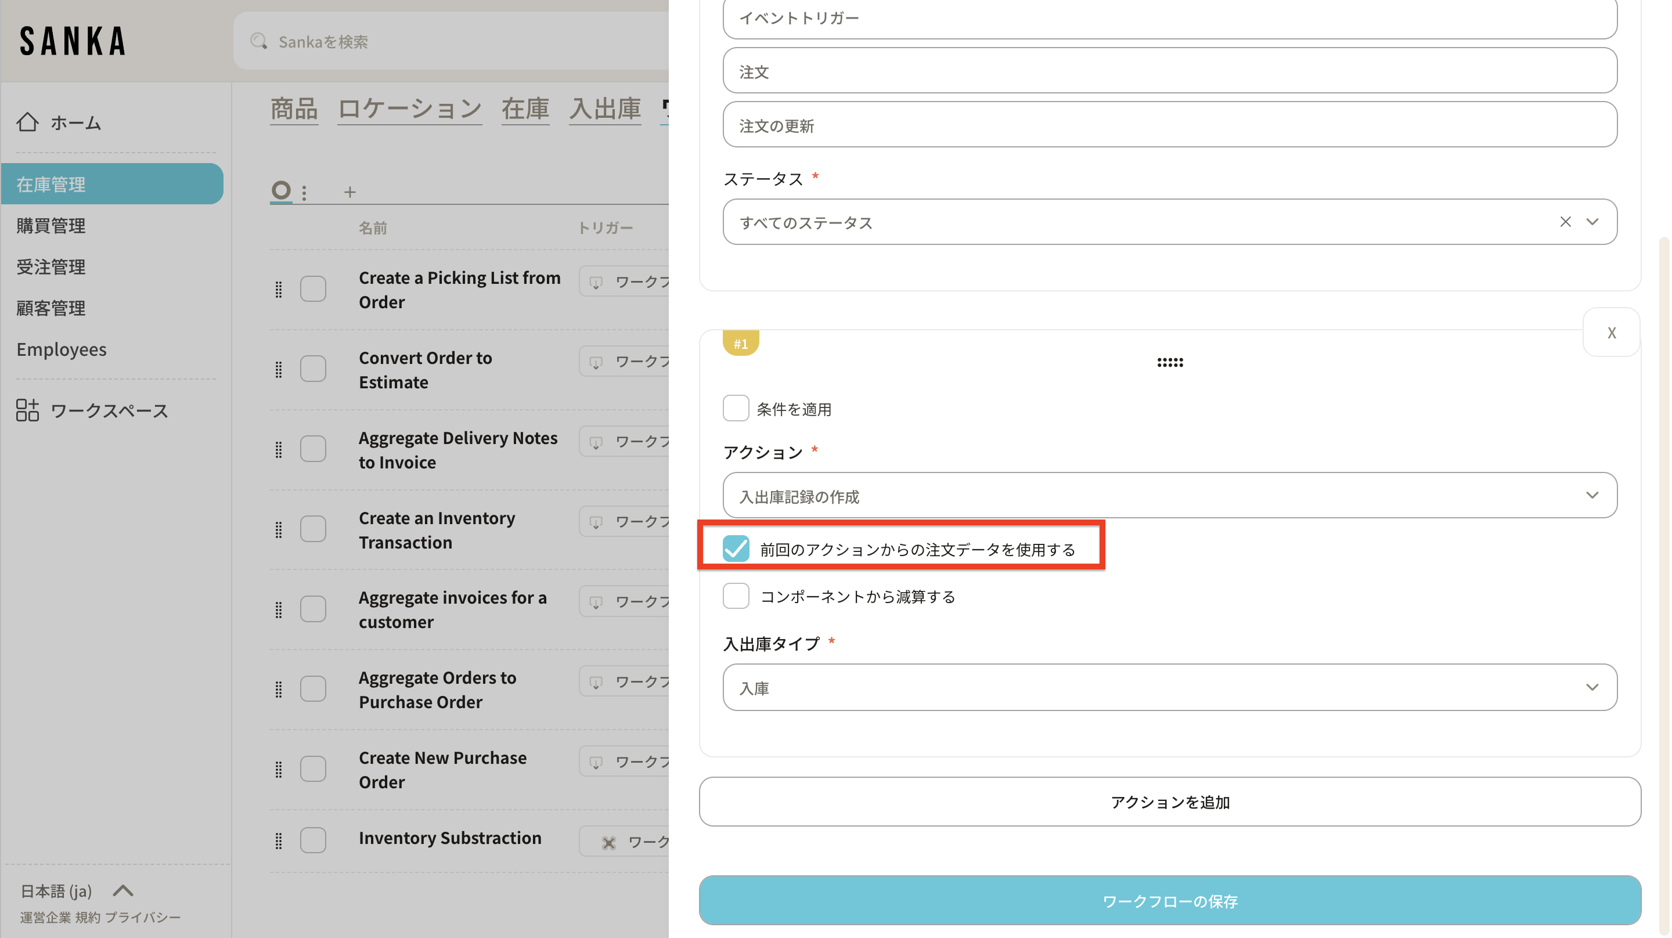Viewport: 1672px width, 938px height.
Task: Enable the 条件を適用 checkbox
Action: pos(736,408)
